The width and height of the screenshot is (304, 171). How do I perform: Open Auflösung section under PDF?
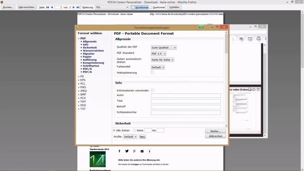pyautogui.click(x=90, y=60)
